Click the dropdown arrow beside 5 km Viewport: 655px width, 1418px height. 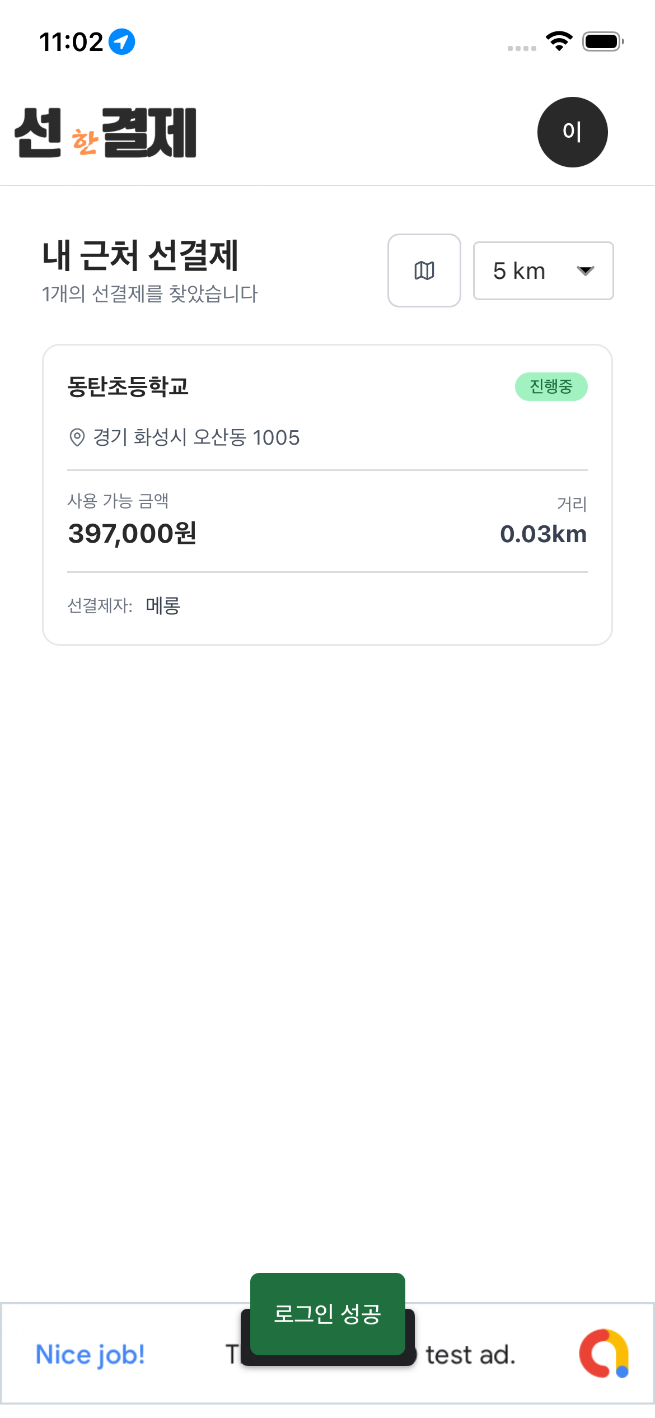point(585,271)
